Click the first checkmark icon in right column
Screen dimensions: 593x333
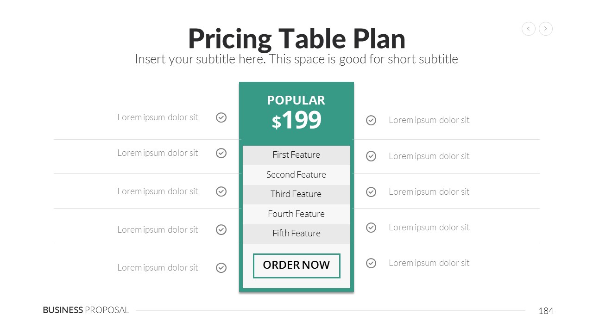coord(371,120)
